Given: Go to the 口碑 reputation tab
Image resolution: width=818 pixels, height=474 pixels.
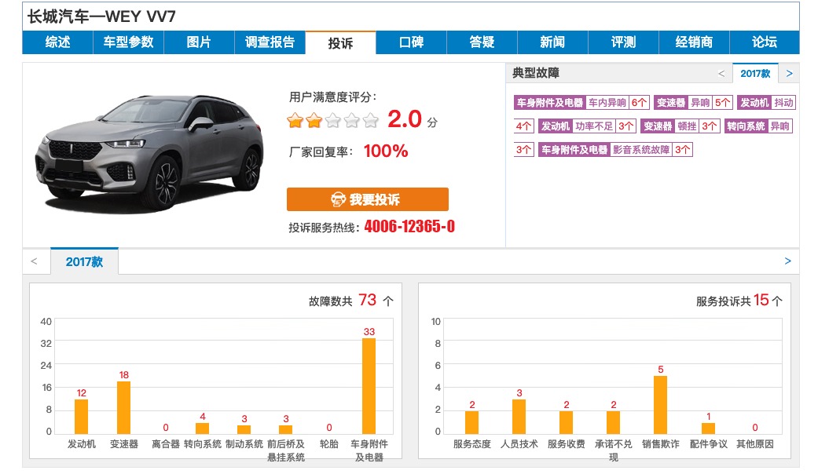Looking at the screenshot, I should [411, 42].
